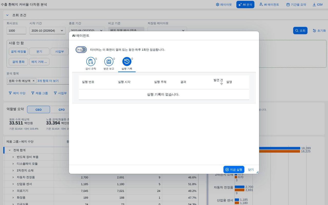328x205 pixels.
Task: Select the 실행 기록 history icon
Action: [127, 62]
